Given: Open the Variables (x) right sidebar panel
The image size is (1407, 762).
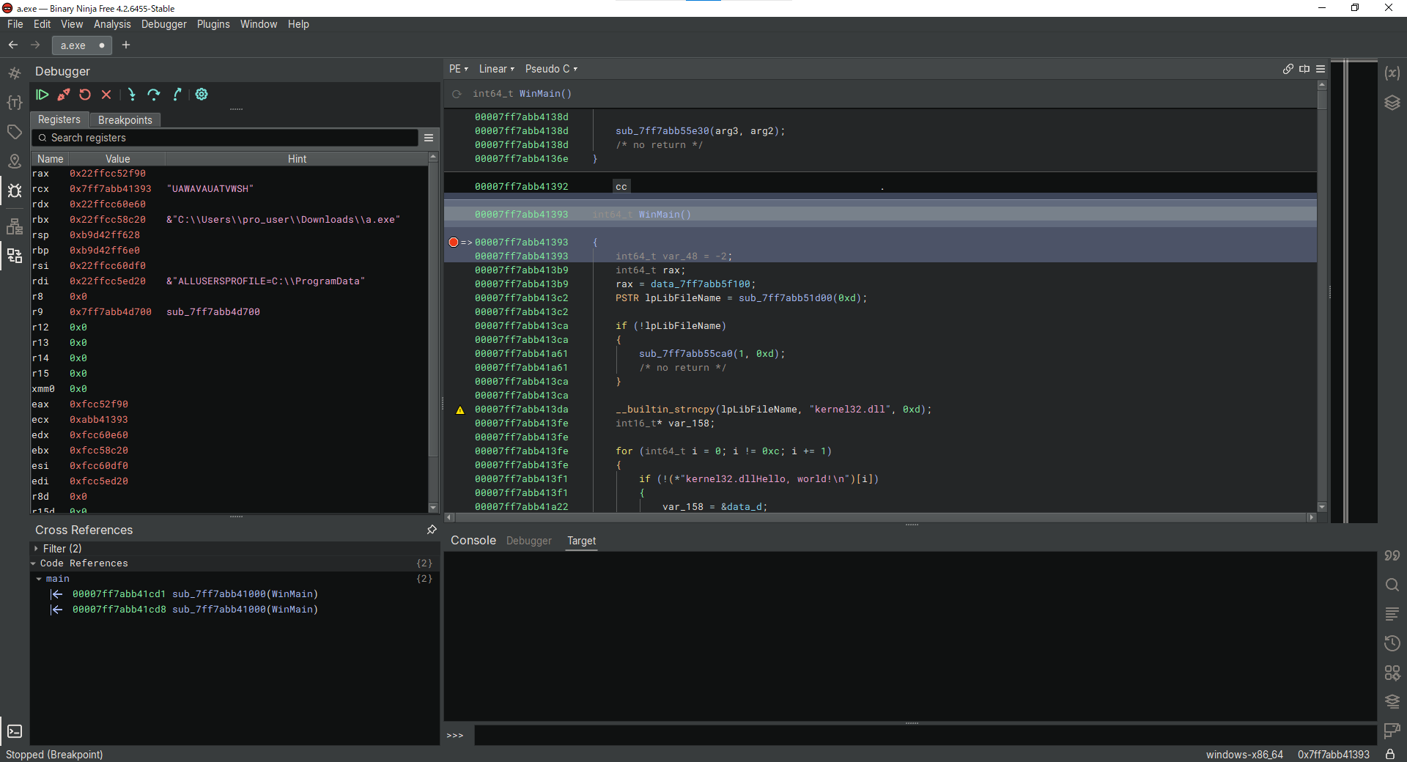Looking at the screenshot, I should pos(1392,73).
